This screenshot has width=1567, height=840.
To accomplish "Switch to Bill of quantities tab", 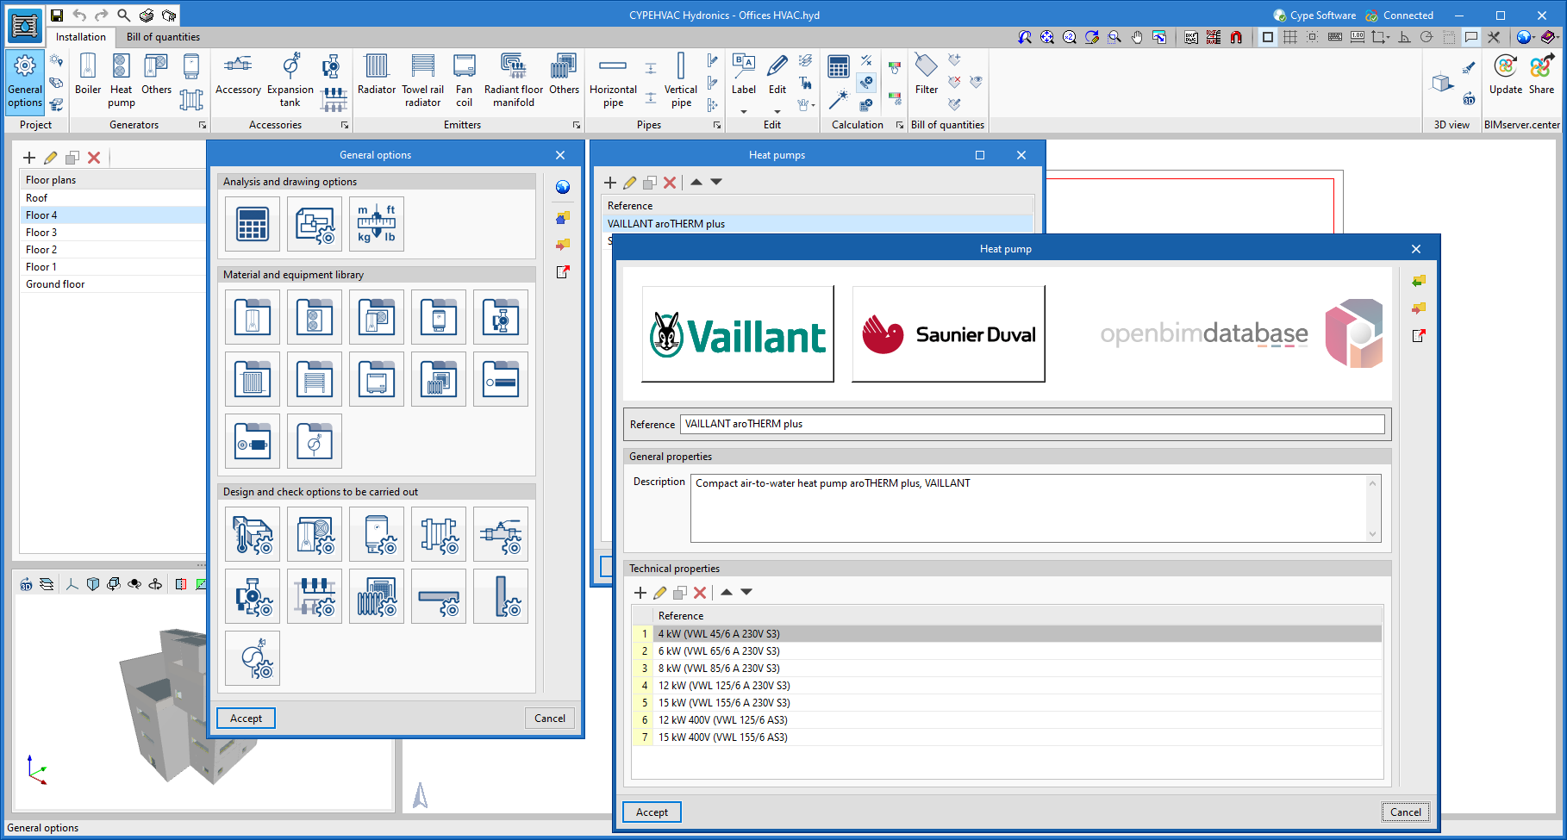I will point(163,37).
